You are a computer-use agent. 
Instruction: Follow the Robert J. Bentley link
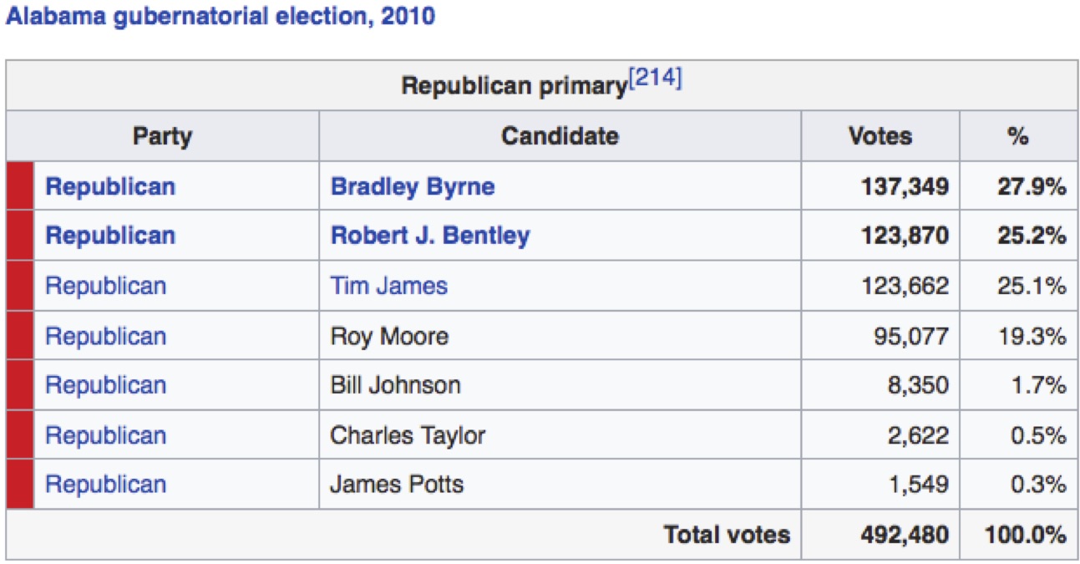pyautogui.click(x=430, y=236)
